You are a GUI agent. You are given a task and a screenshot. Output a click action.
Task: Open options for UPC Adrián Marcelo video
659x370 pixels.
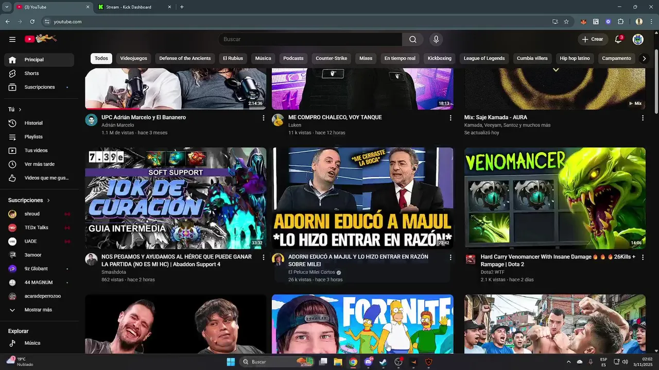click(x=264, y=118)
